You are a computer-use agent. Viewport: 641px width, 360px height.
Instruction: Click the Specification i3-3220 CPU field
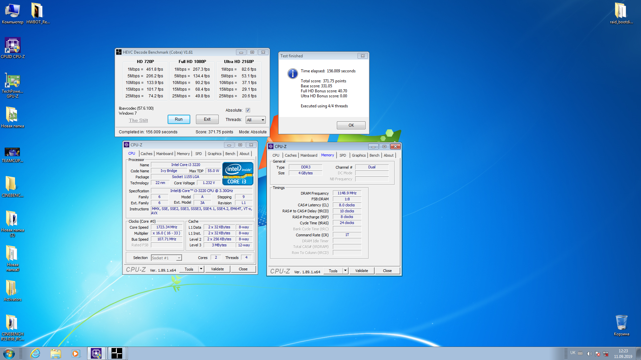click(202, 191)
